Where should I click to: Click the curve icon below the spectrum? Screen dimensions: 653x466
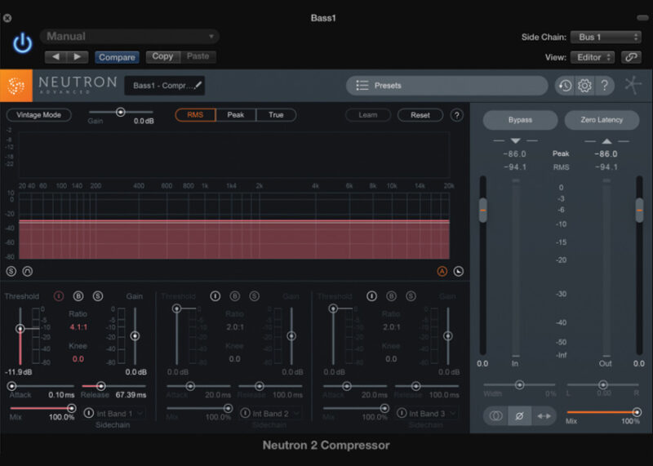tap(28, 272)
